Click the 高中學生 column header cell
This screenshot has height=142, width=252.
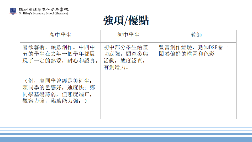[60, 35]
